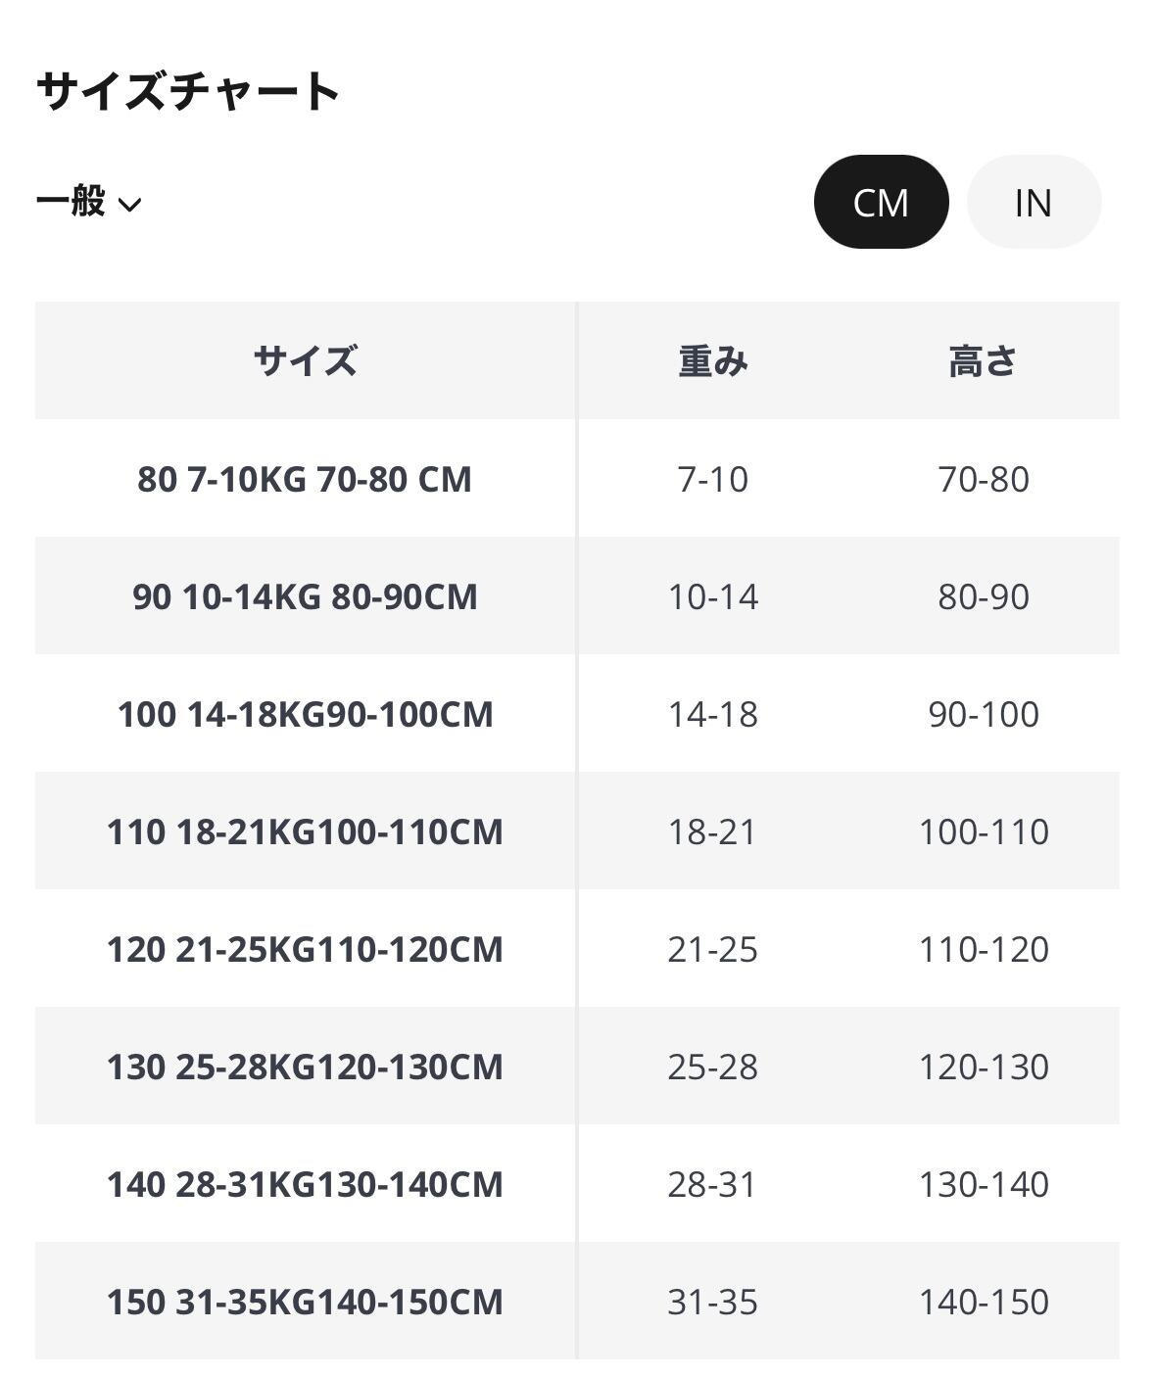Screen dimensions: 1155x1377
Task: Click the 90-100 height value
Action: coord(983,714)
